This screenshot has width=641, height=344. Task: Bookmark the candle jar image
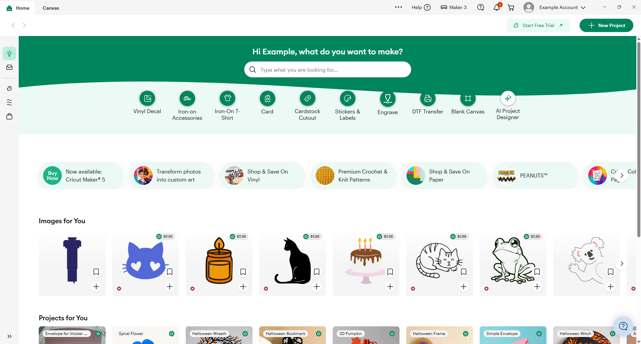tap(243, 272)
